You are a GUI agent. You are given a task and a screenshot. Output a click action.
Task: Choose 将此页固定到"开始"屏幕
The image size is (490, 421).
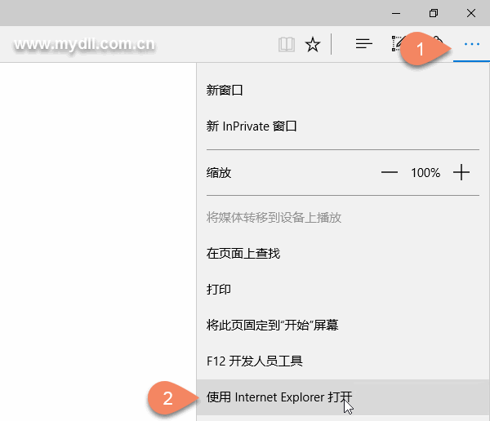(x=343, y=325)
